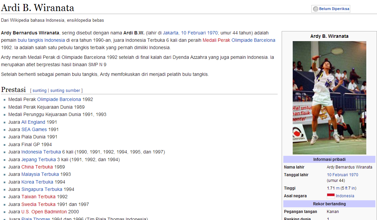Follow the Jepang Terbuka link

coord(38,159)
